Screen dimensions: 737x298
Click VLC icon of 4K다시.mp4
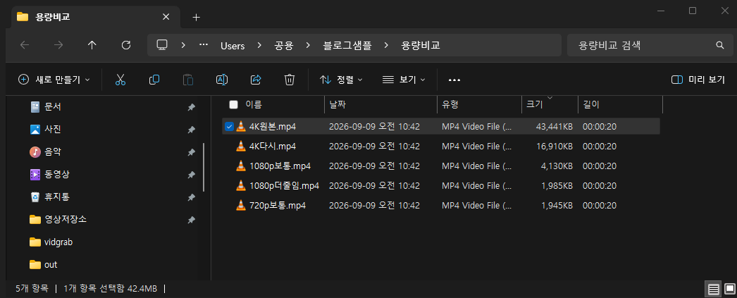click(x=241, y=146)
